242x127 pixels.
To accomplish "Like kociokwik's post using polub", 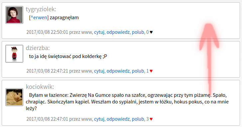I will [x=138, y=119].
